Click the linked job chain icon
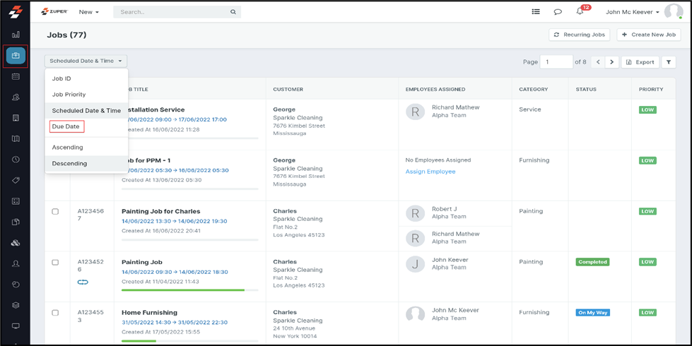This screenshot has height=346, width=692. (83, 282)
